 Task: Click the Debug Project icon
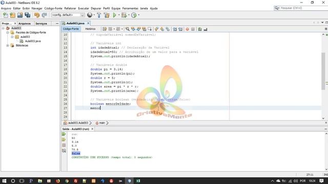click(x=124, y=15)
